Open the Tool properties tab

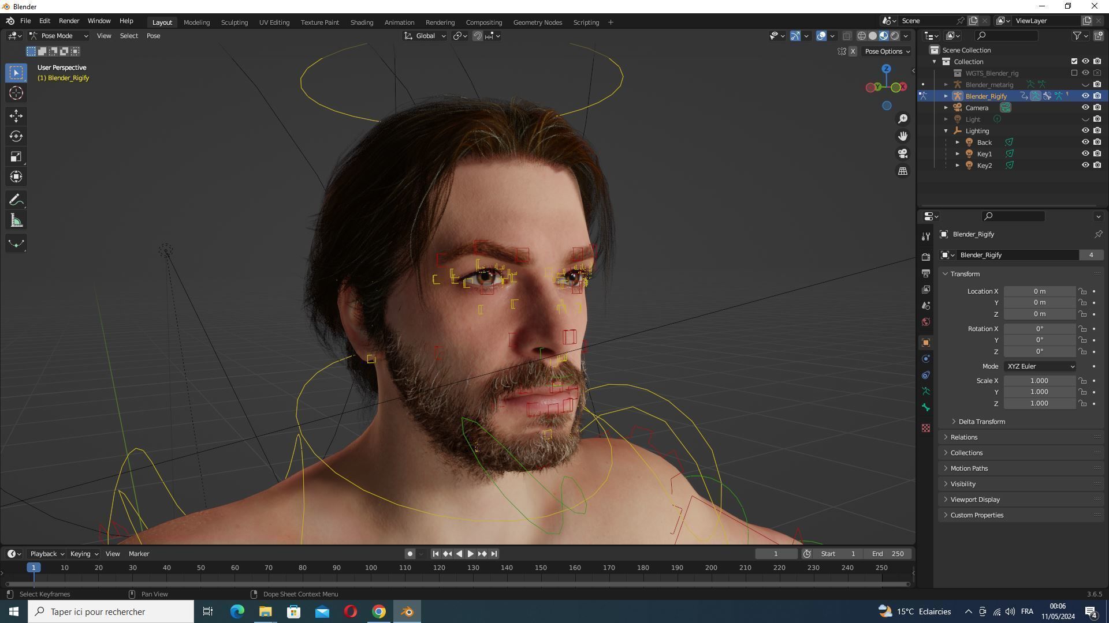click(x=926, y=237)
